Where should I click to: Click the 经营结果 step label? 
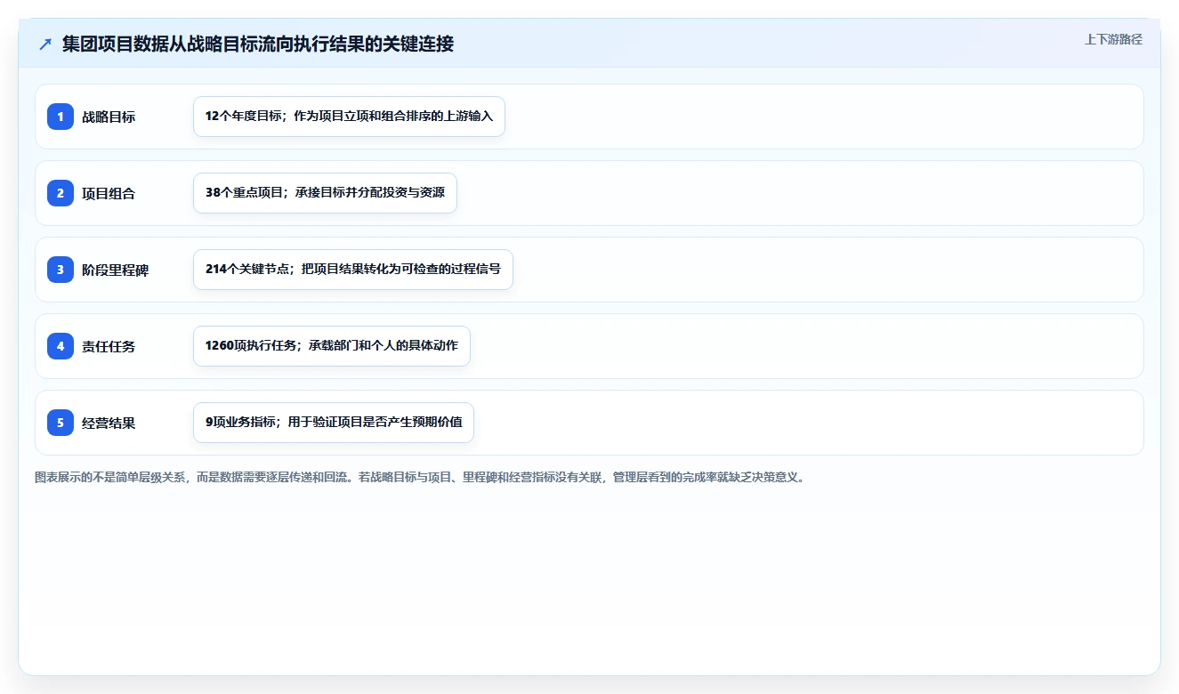pyautogui.click(x=109, y=423)
